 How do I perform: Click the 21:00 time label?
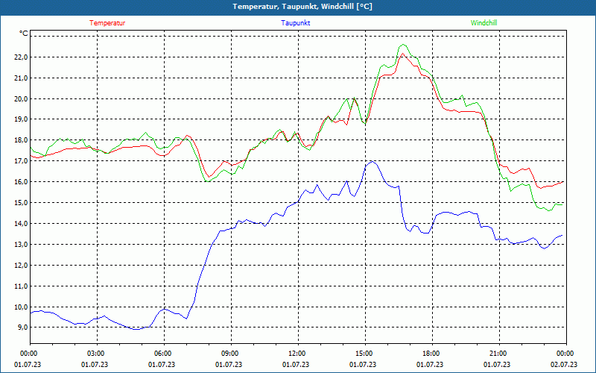(x=499, y=354)
